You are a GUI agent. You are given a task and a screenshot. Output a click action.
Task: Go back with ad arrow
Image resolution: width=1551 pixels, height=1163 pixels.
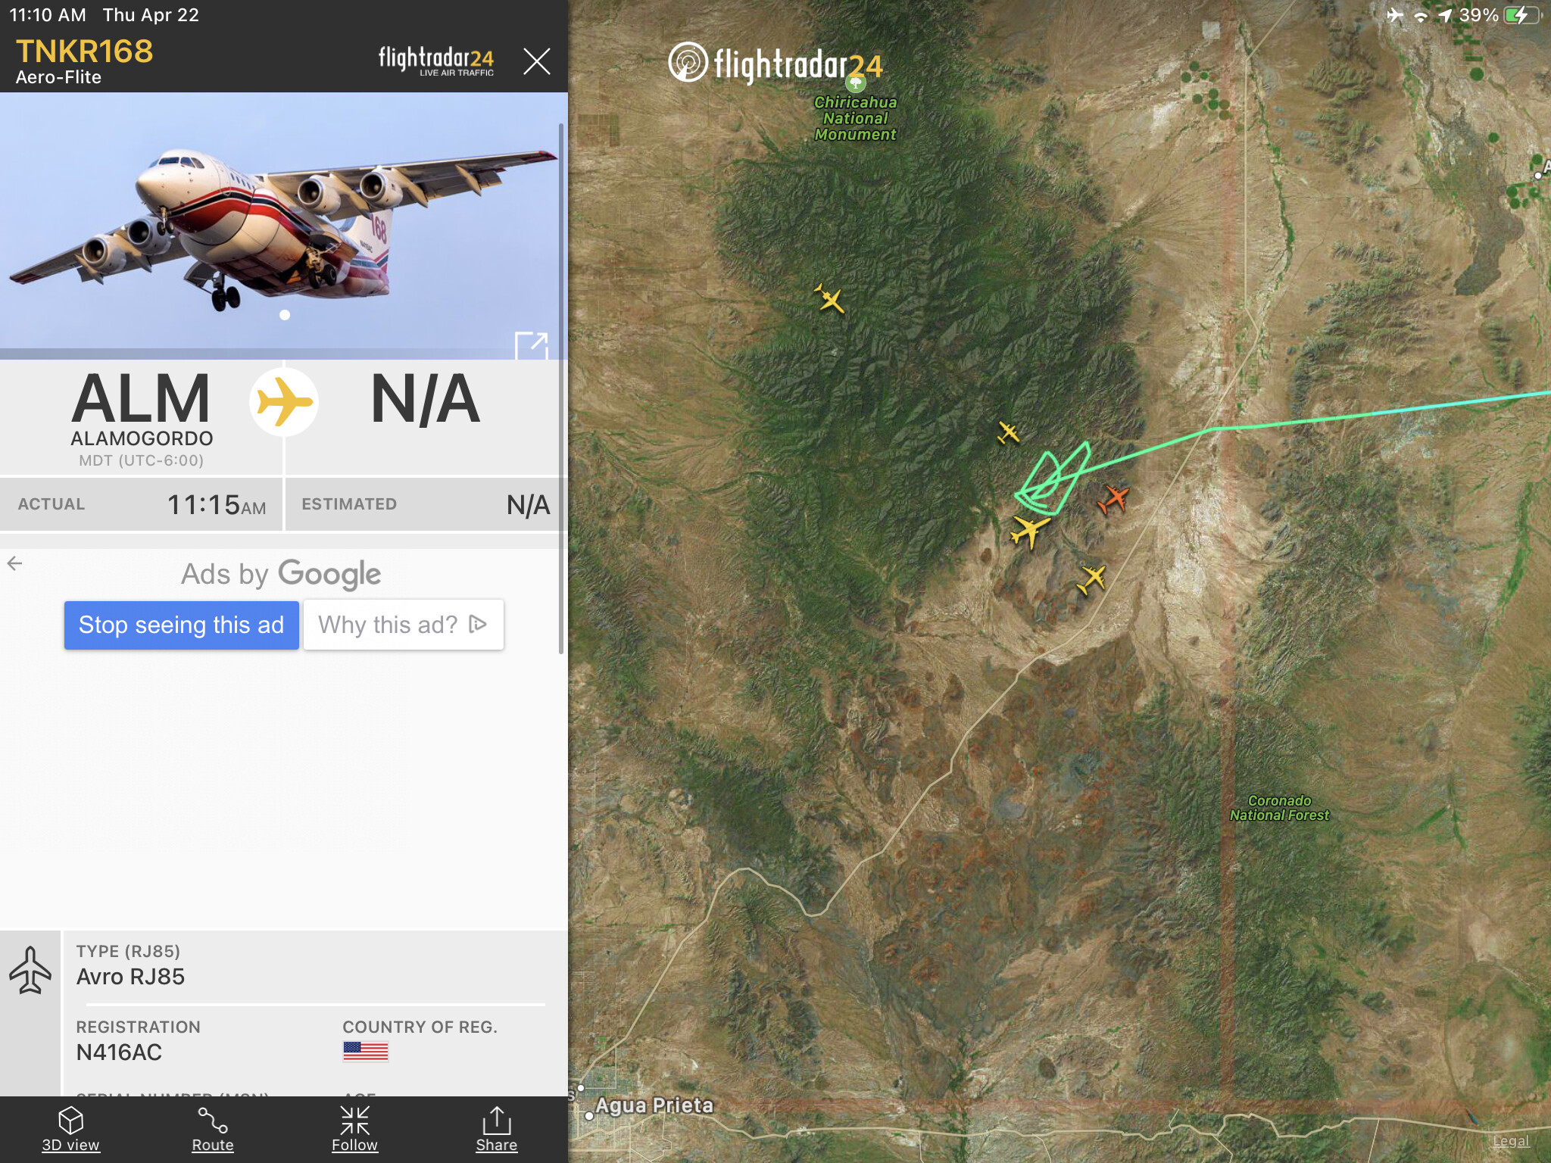pos(14,563)
